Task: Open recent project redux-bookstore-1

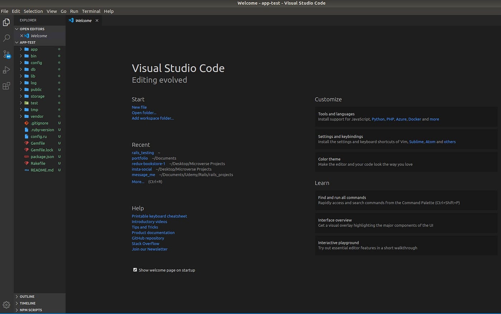Action: 149,164
